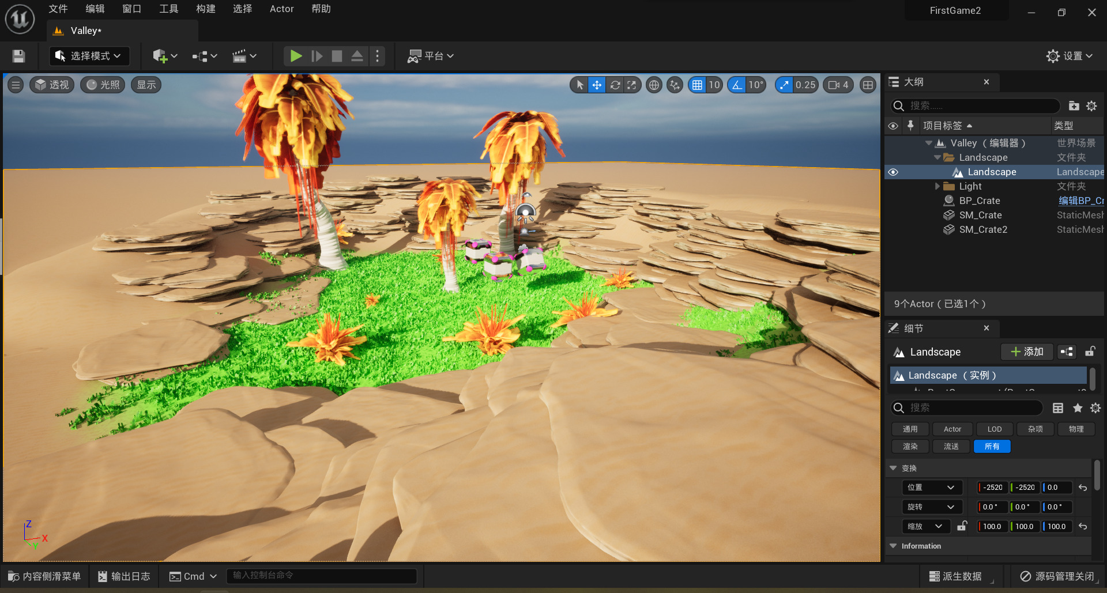
Task: Open 平台 platforms dropdown
Action: pos(431,56)
